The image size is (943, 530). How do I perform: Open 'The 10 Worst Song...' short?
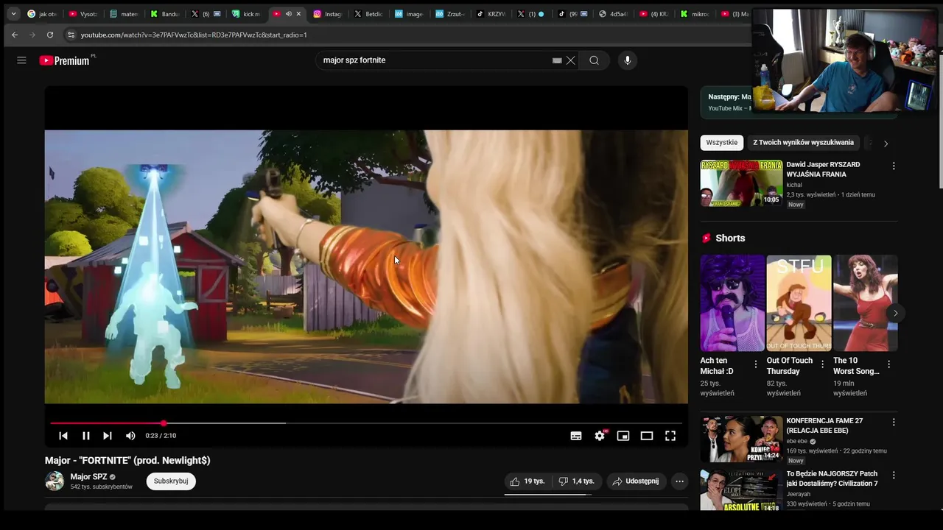coord(865,303)
